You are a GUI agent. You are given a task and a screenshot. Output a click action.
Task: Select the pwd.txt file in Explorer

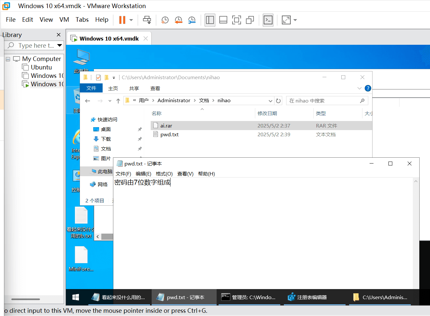click(x=261, y=134)
